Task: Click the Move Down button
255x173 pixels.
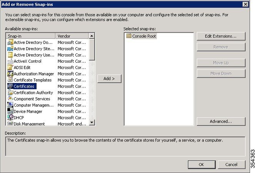Action: tap(221, 73)
